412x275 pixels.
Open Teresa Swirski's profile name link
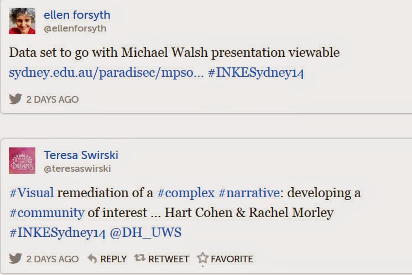(x=81, y=155)
